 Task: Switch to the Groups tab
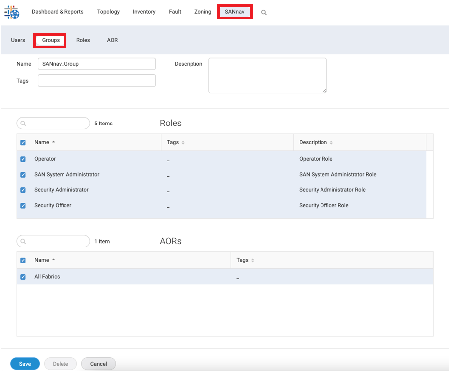(x=51, y=40)
